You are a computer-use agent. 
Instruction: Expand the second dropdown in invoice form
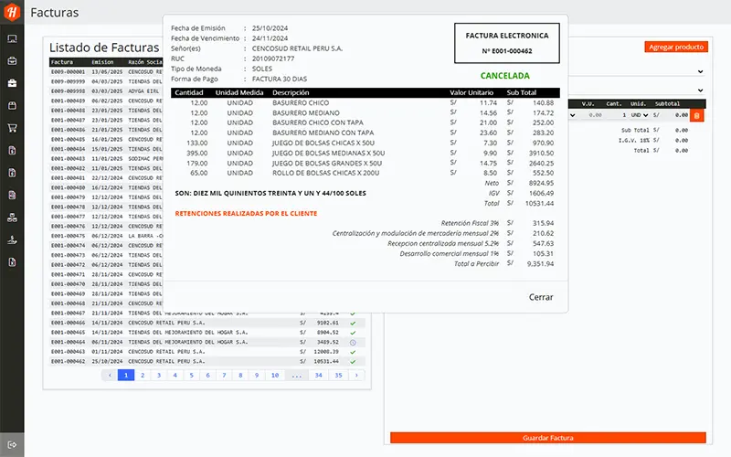tap(700, 90)
